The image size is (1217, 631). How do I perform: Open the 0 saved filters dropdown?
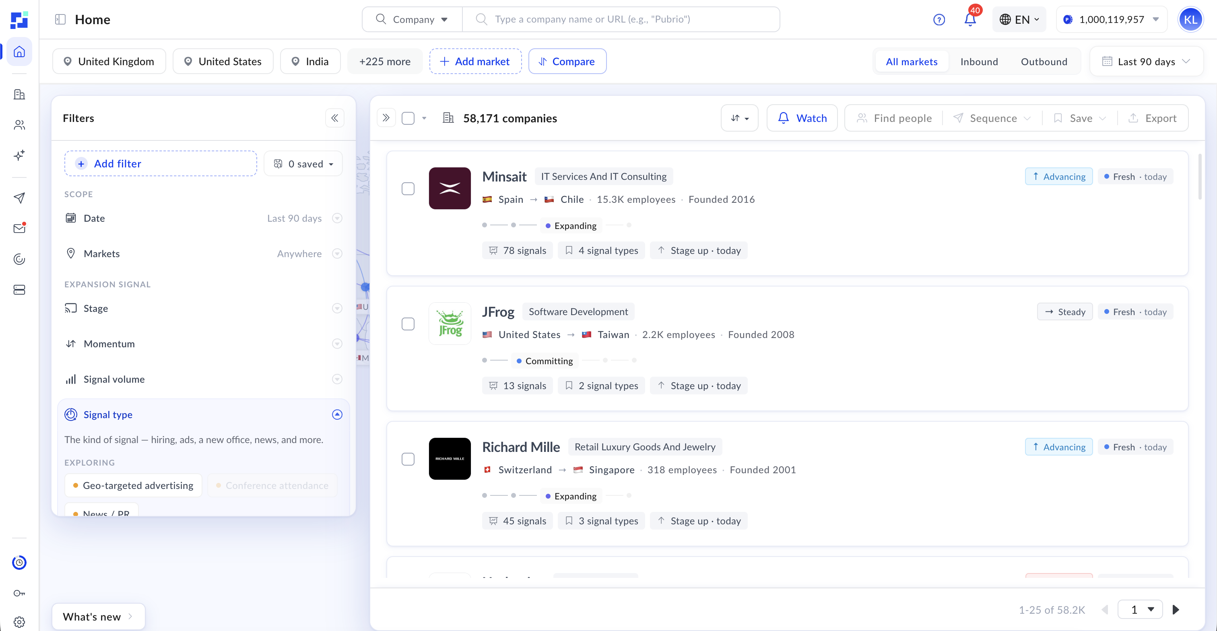coord(303,163)
